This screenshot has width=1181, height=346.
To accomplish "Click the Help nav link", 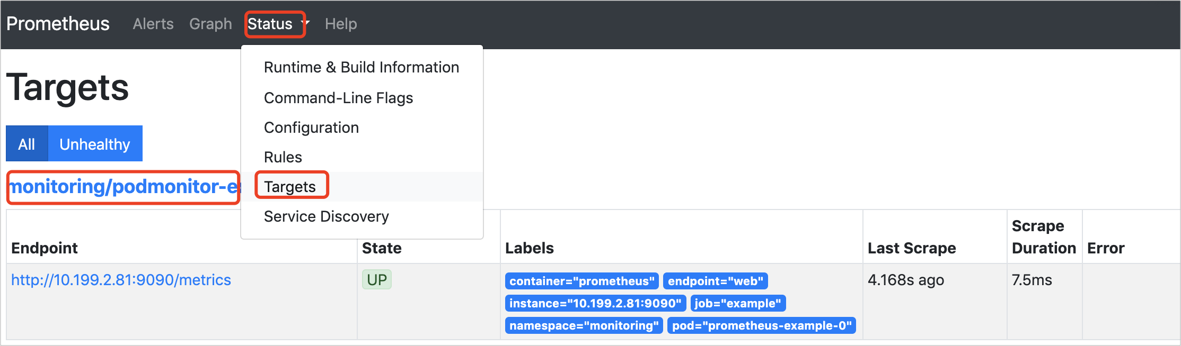I will coord(341,24).
